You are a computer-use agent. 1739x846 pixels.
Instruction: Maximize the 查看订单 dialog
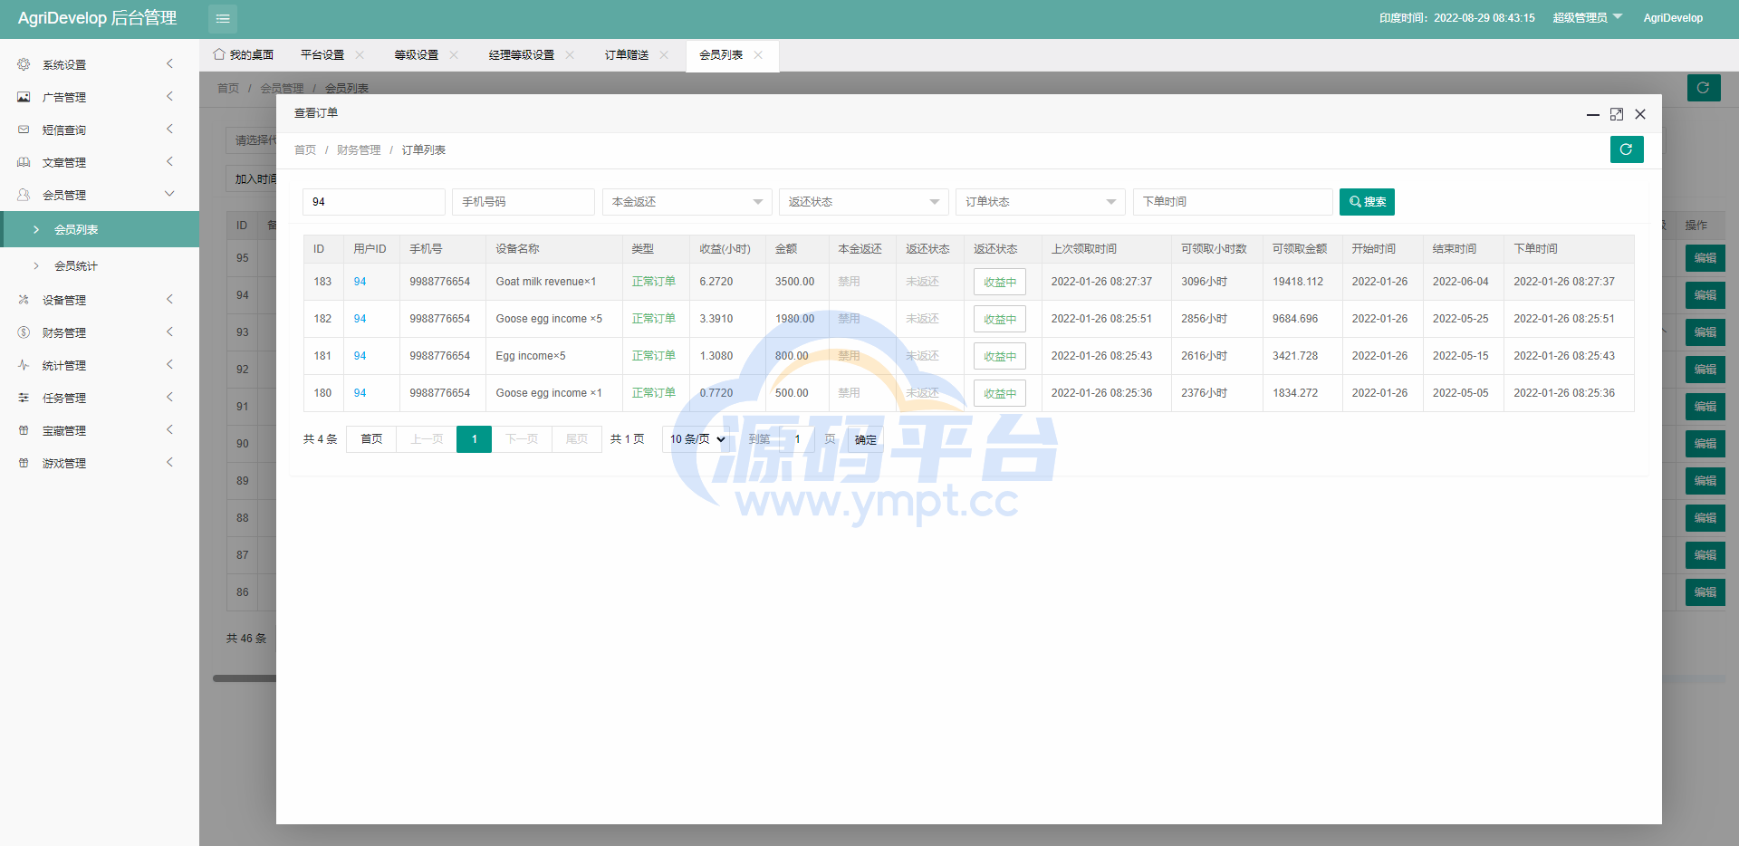click(1617, 114)
